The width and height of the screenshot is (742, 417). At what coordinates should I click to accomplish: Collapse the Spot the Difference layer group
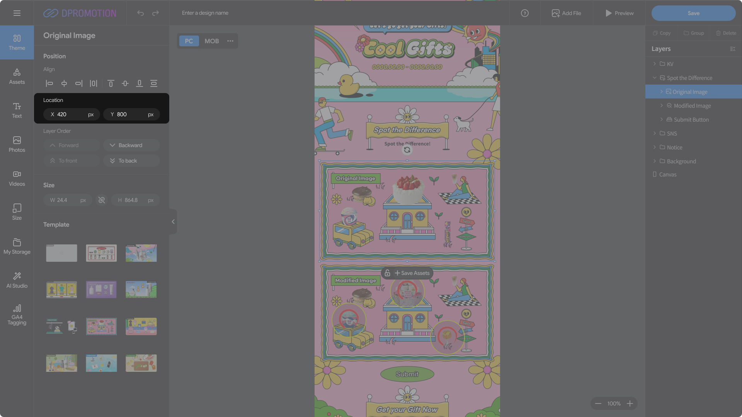coord(654,78)
